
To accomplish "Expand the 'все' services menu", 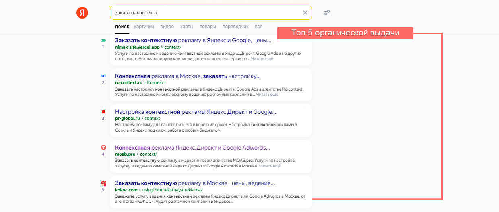I will tap(258, 27).
